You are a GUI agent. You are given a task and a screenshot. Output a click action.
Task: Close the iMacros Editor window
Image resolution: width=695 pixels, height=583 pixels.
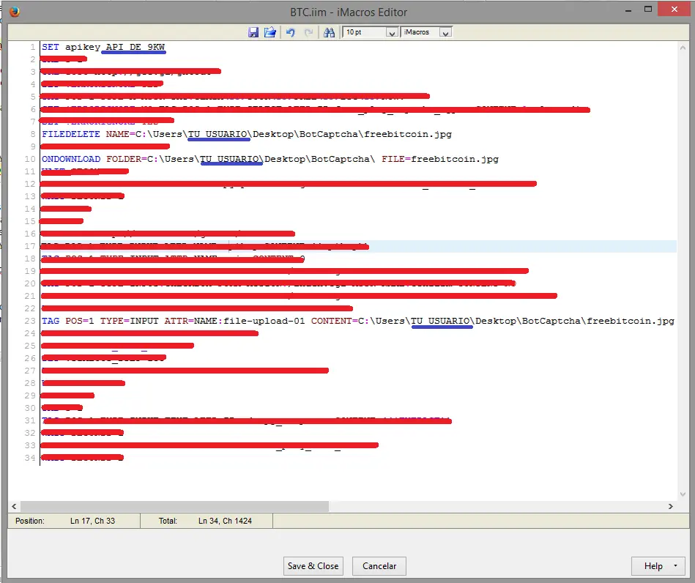674,9
